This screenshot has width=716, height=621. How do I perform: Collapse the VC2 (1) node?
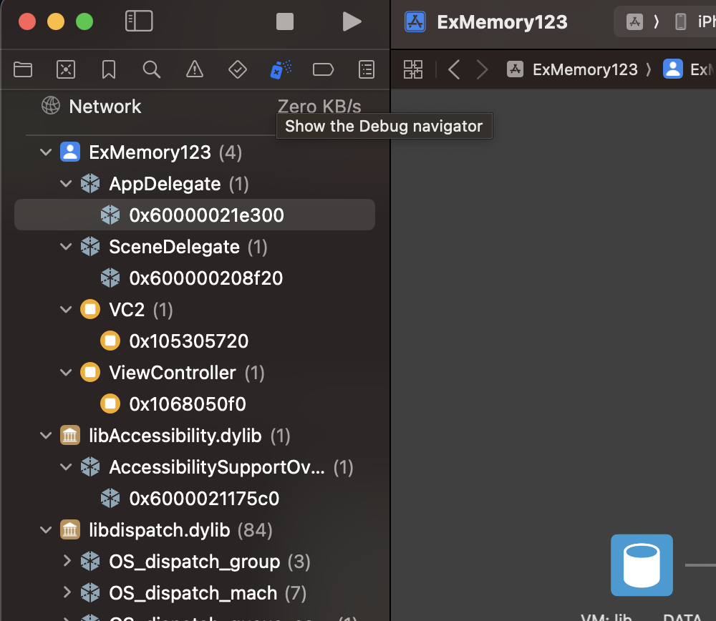(66, 309)
